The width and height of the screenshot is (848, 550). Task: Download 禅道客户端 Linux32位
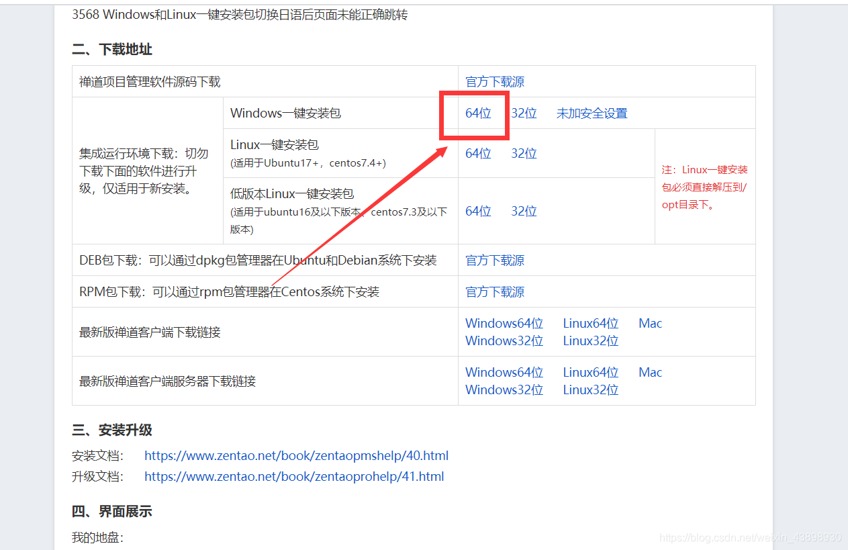click(591, 341)
